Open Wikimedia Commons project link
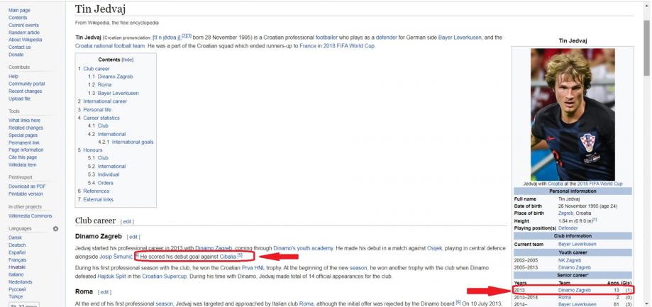 [31, 216]
